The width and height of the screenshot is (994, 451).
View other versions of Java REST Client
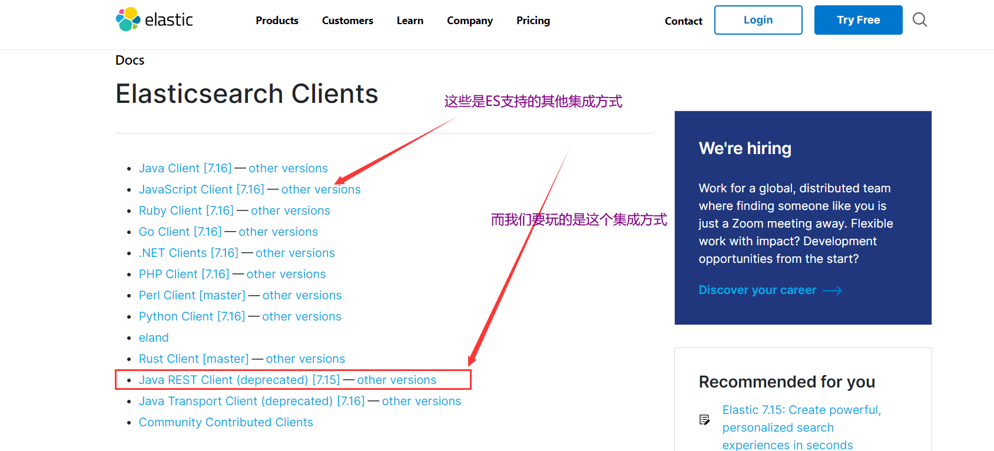pyautogui.click(x=397, y=380)
